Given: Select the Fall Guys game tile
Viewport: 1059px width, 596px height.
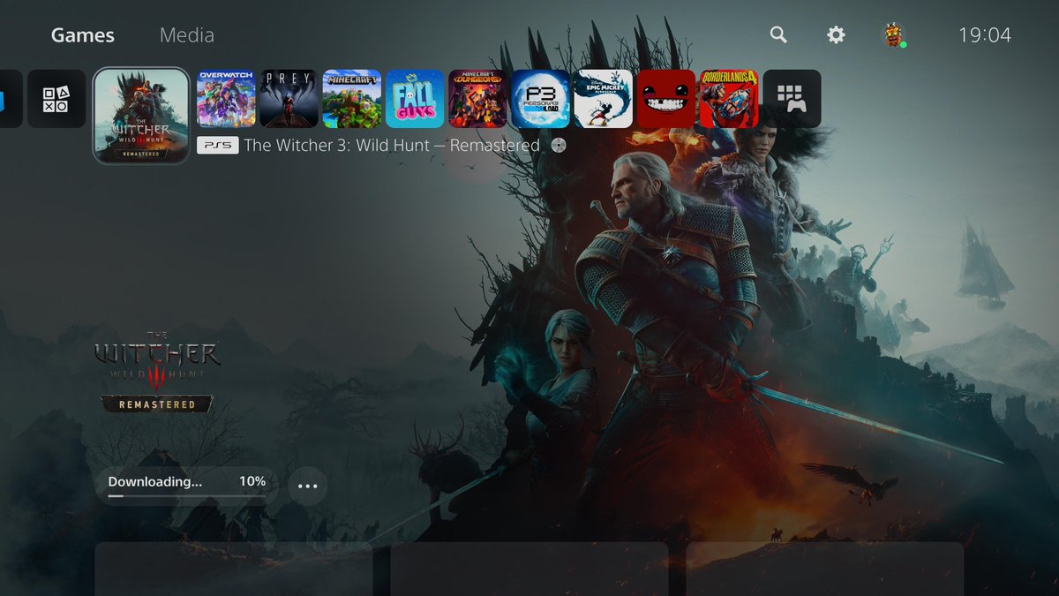Looking at the screenshot, I should coord(415,99).
